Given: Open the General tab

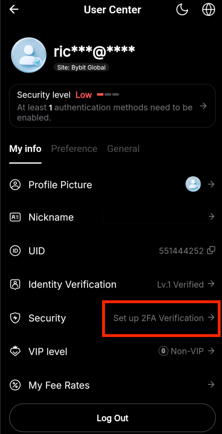Looking at the screenshot, I should tap(123, 149).
